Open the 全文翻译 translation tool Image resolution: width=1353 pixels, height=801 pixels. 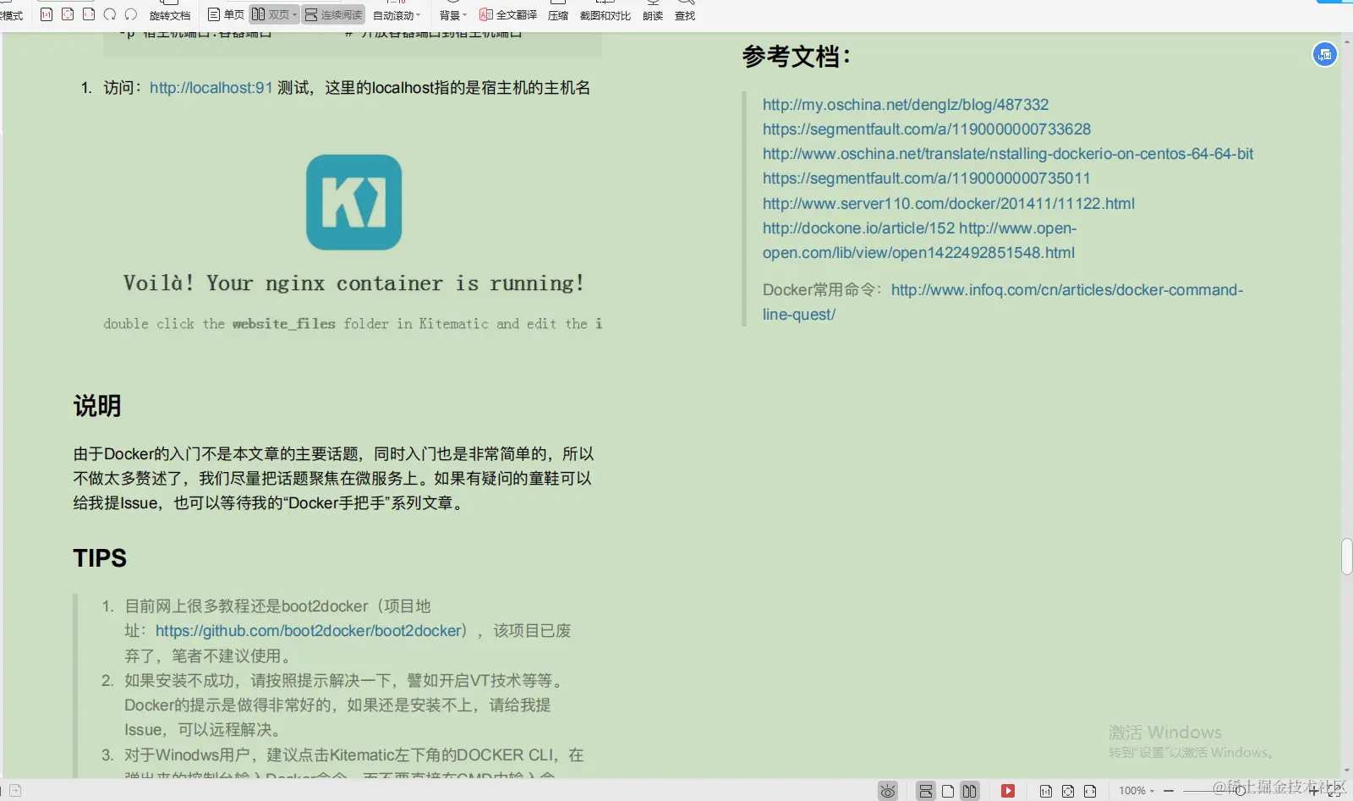[507, 14]
